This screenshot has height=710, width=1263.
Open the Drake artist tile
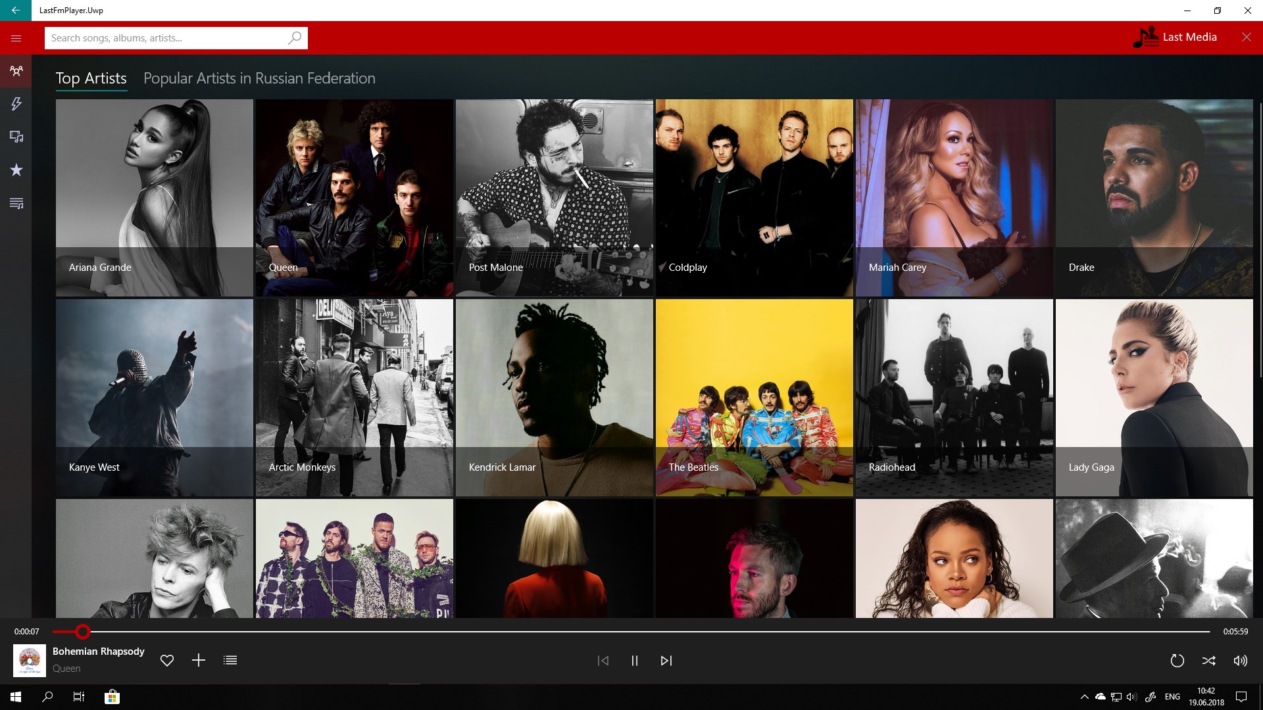(x=1154, y=198)
